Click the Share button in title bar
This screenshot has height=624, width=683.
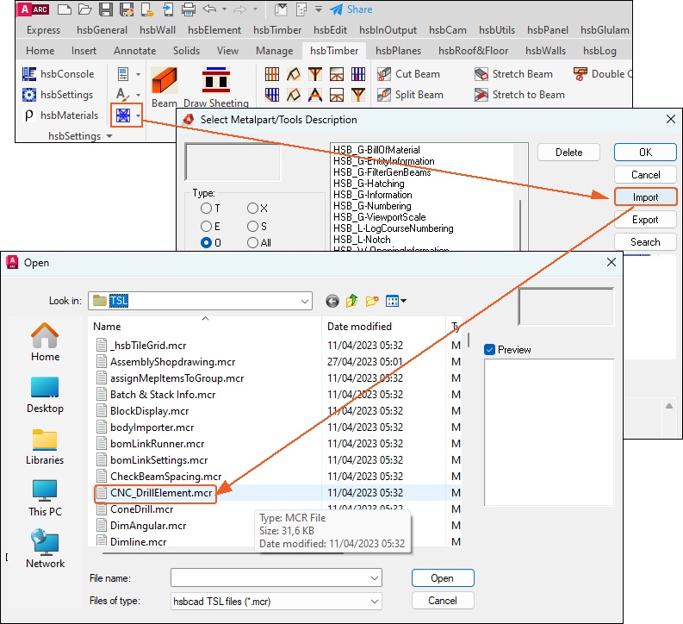351,9
